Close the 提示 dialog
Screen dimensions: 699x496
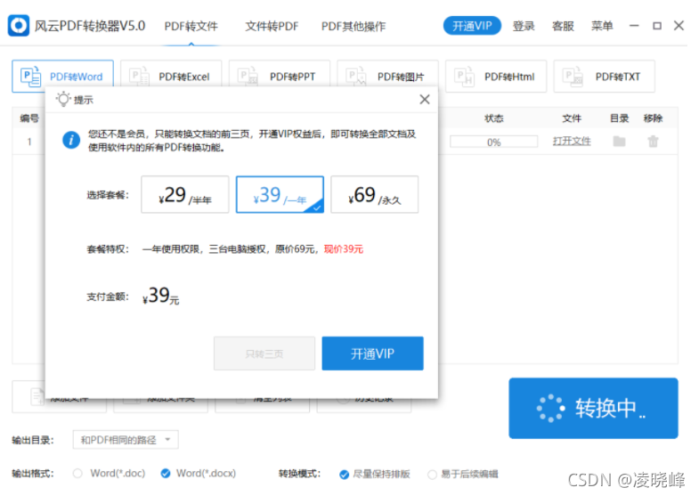pos(425,100)
